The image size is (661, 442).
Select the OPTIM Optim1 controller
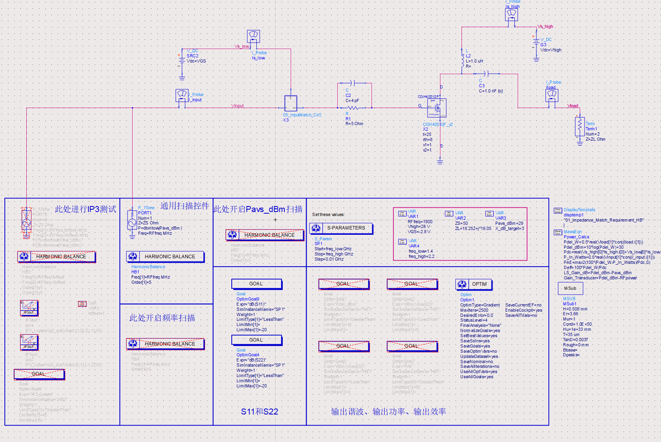click(474, 285)
